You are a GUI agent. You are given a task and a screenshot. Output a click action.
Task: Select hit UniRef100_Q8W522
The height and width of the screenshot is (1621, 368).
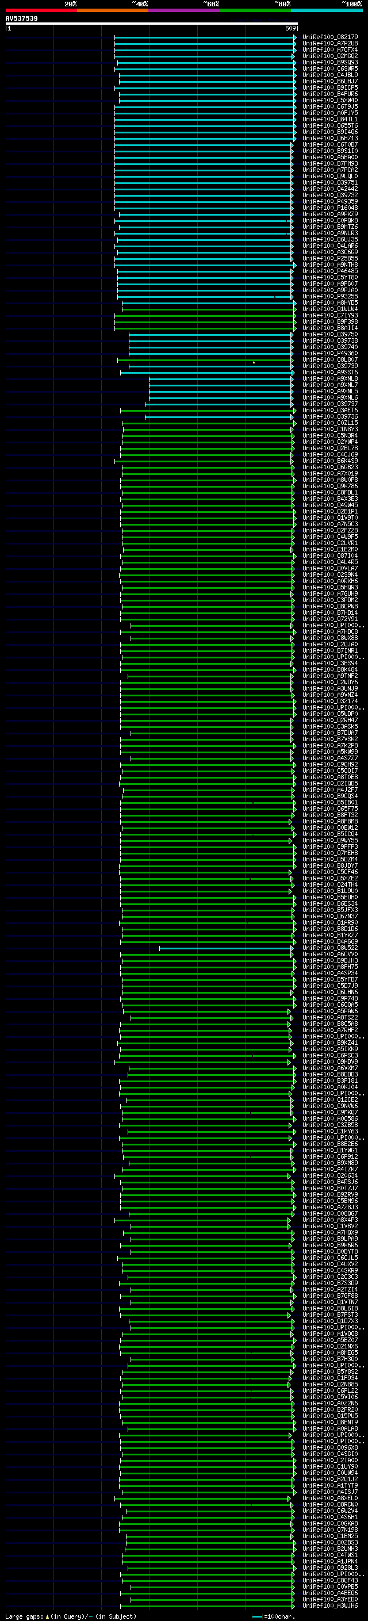click(x=330, y=948)
